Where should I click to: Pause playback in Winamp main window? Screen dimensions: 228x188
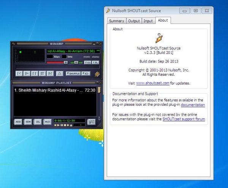35,74
